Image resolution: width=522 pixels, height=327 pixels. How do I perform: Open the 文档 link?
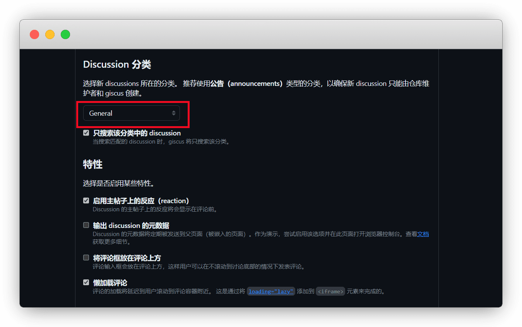(423, 234)
